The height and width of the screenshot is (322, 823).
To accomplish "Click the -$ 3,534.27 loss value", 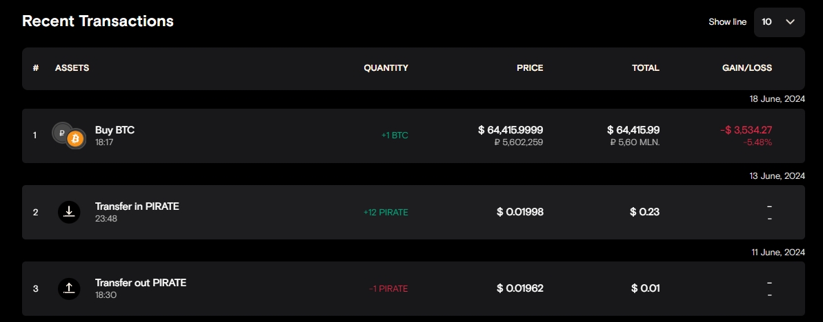I will click(x=748, y=130).
